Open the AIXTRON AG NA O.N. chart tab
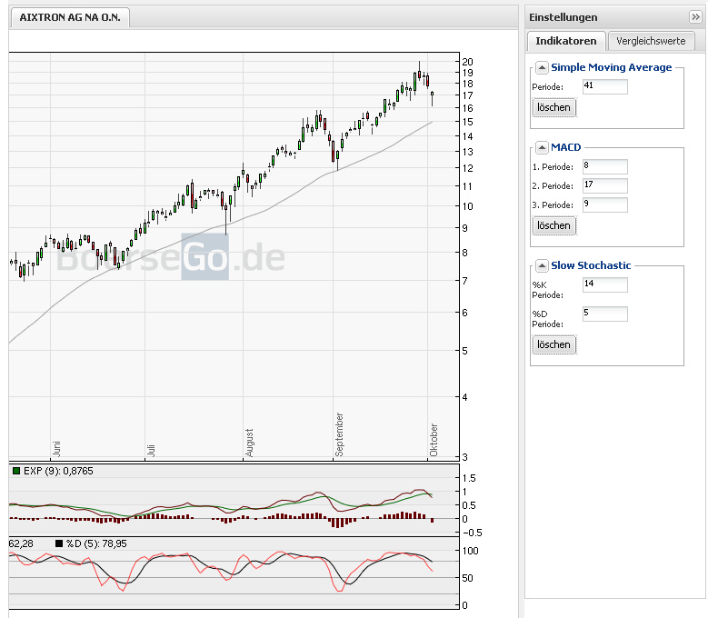This screenshot has height=618, width=708. click(70, 17)
